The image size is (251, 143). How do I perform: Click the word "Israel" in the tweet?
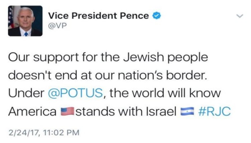tap(161, 111)
